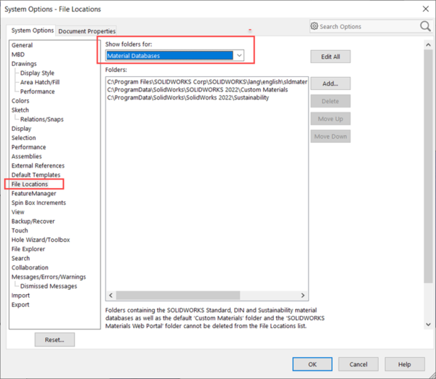Select View in options tree
The image size is (436, 379).
tap(17, 212)
